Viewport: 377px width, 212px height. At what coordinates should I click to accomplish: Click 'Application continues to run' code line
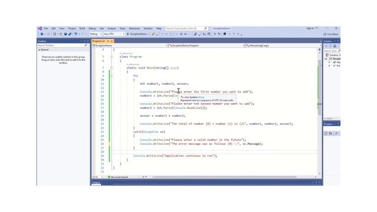(175, 155)
